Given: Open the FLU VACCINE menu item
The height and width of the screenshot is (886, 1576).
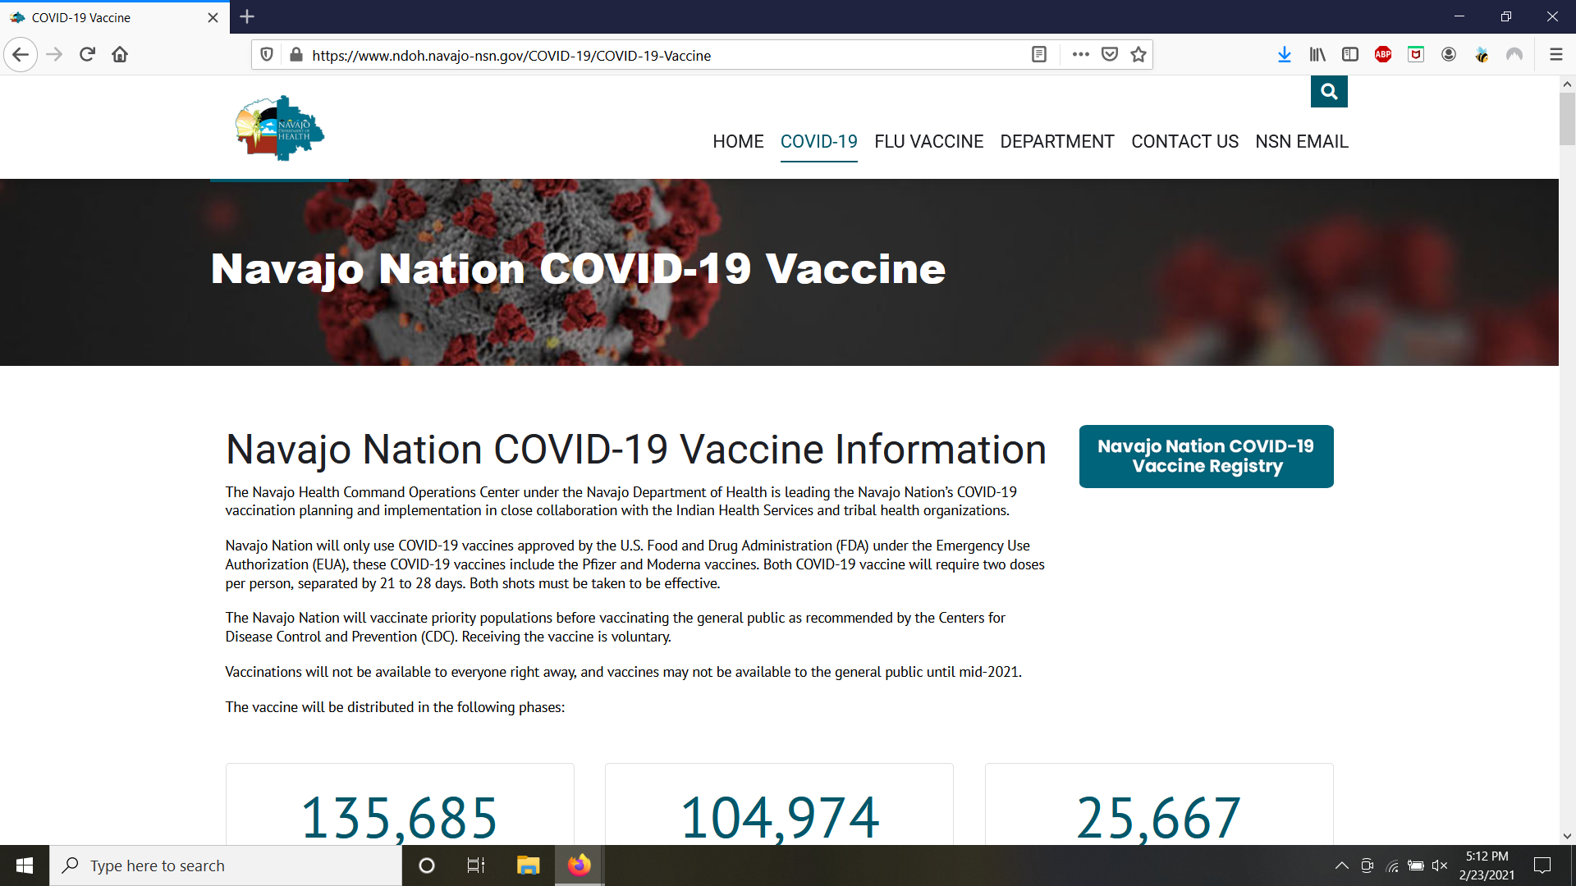Looking at the screenshot, I should click(928, 141).
